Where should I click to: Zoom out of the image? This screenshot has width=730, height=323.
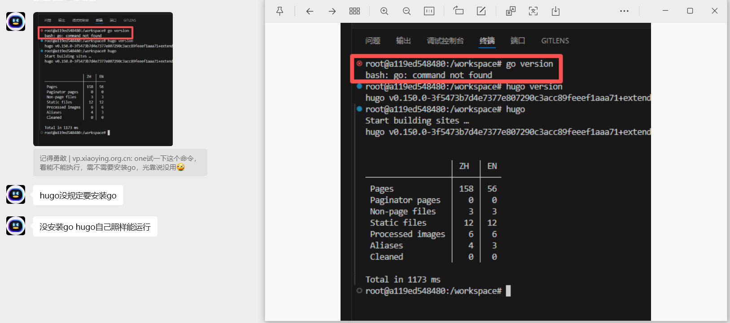point(407,11)
